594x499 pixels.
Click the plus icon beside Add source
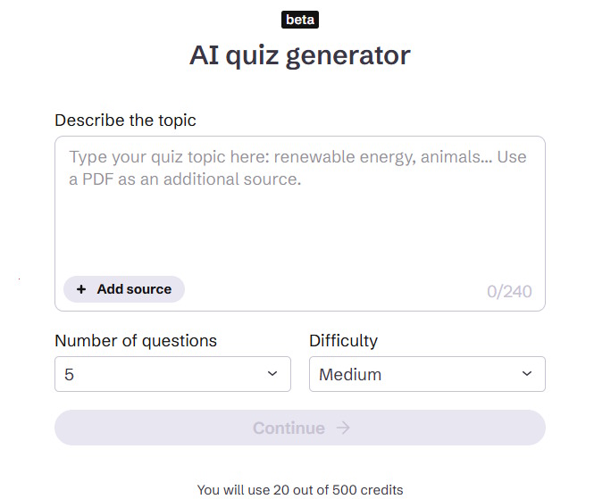click(81, 289)
